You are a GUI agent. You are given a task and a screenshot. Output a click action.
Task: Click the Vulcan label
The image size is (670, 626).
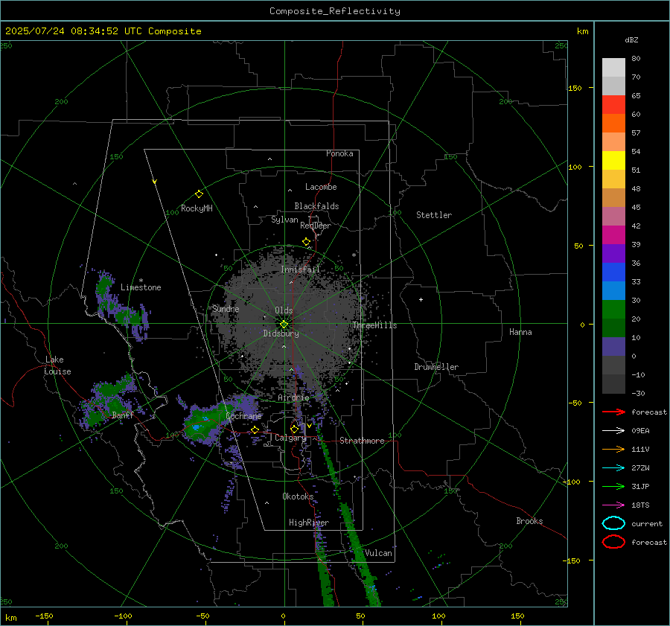(x=378, y=553)
